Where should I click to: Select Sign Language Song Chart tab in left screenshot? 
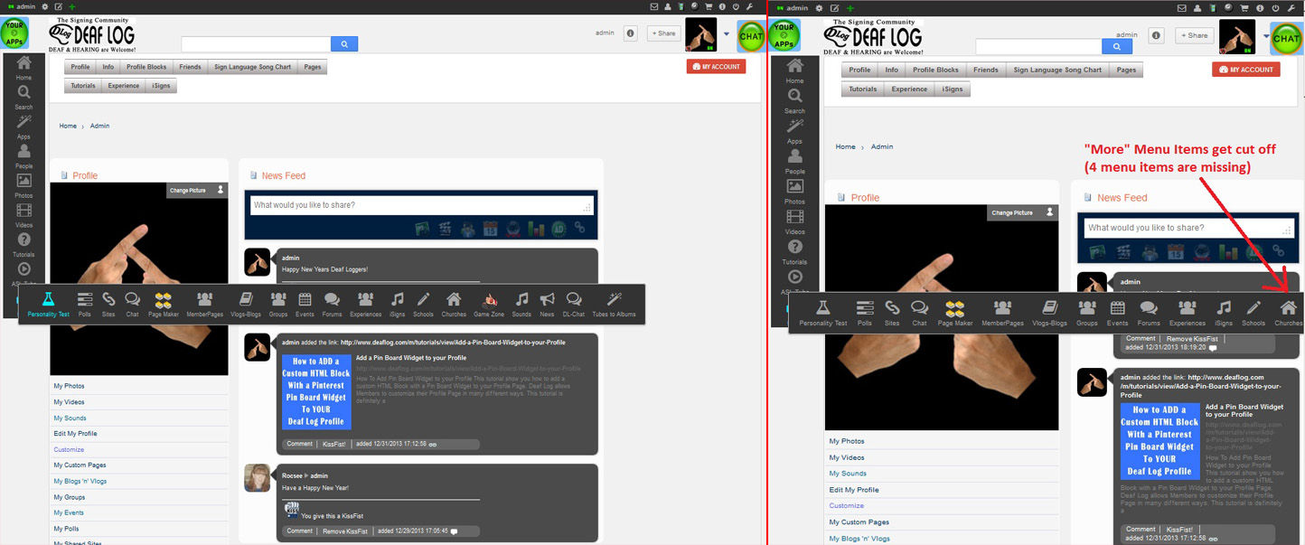coord(252,67)
